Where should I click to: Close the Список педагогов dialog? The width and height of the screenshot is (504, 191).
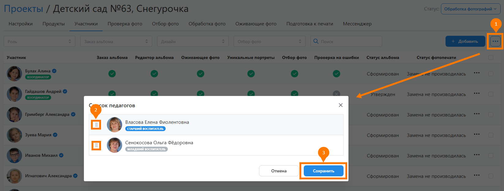(x=340, y=105)
